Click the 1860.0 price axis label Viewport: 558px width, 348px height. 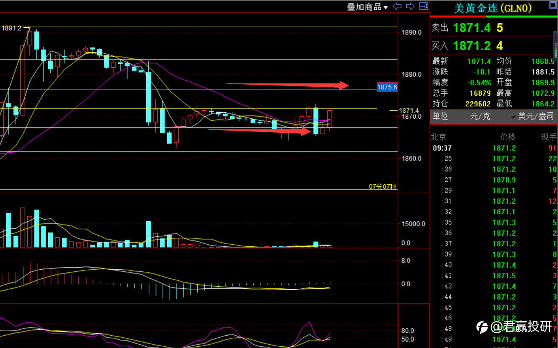click(x=412, y=159)
